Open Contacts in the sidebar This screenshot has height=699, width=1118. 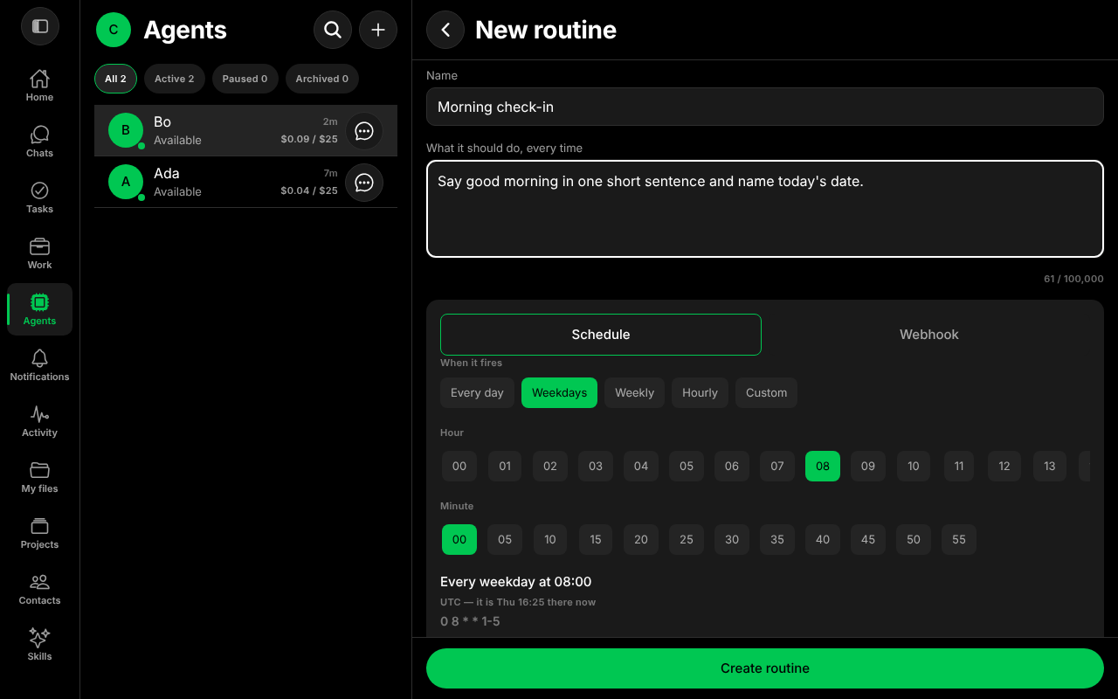click(39, 589)
